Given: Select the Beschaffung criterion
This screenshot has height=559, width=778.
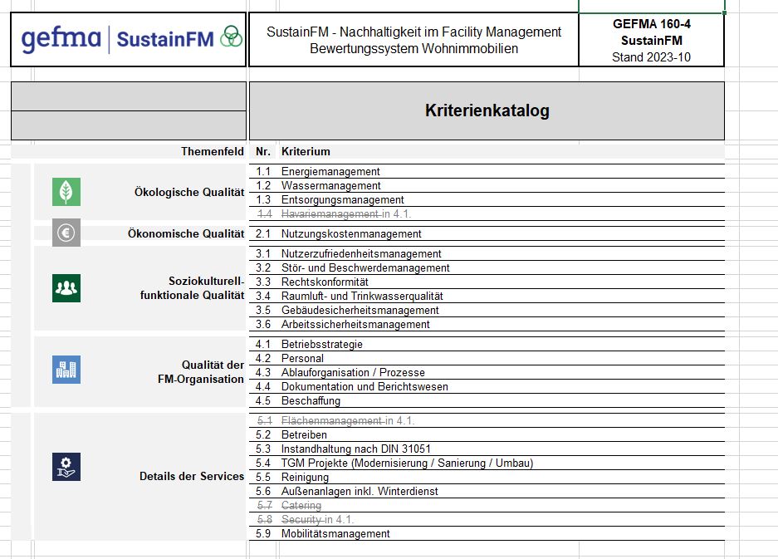Looking at the screenshot, I should [311, 400].
